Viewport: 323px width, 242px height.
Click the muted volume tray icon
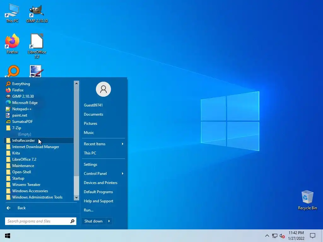(x=282, y=236)
